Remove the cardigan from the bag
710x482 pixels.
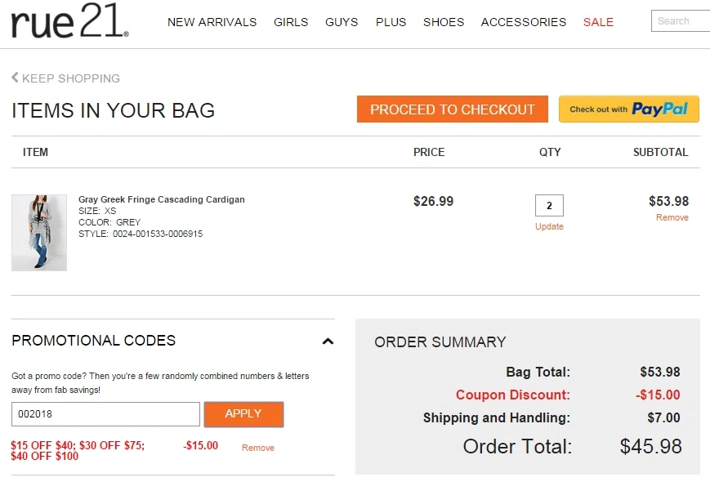pyautogui.click(x=672, y=217)
